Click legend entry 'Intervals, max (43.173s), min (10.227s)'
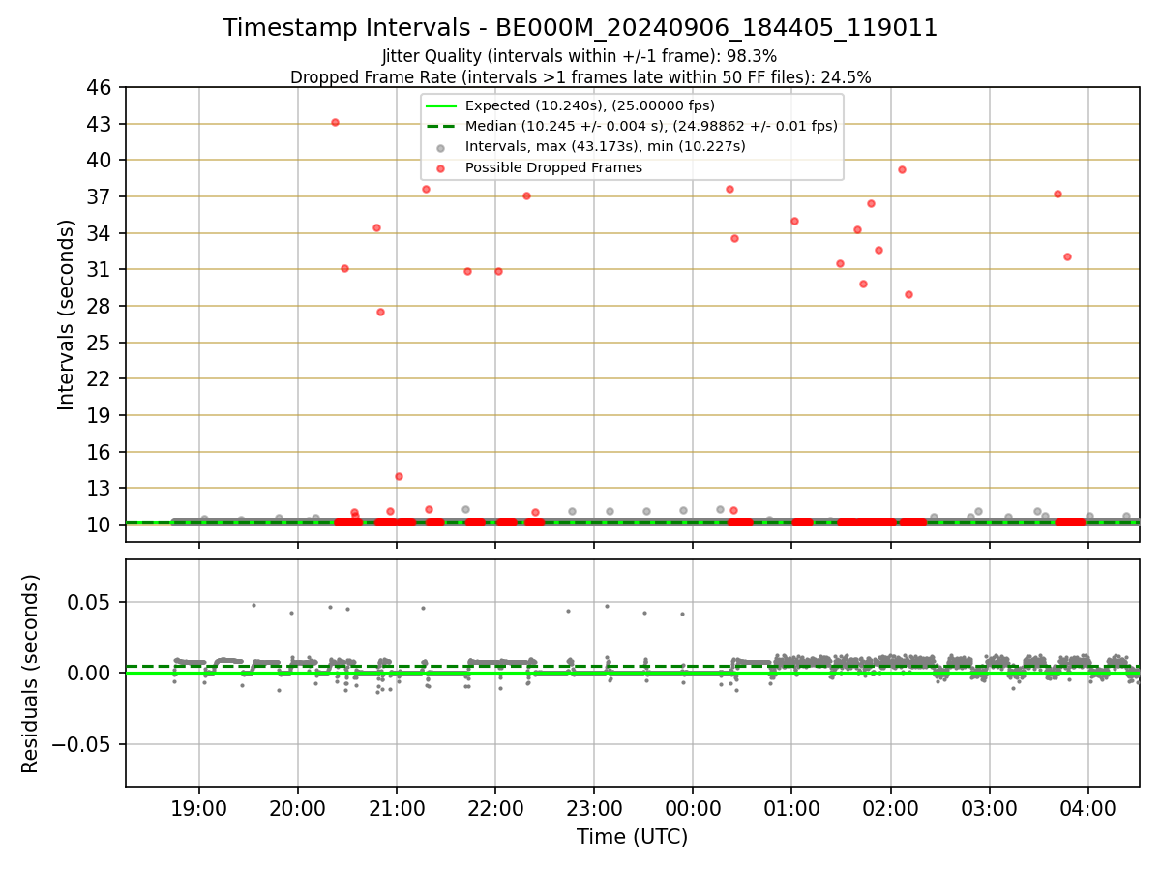Viewport: 1161px width, 871px height. pos(605,147)
